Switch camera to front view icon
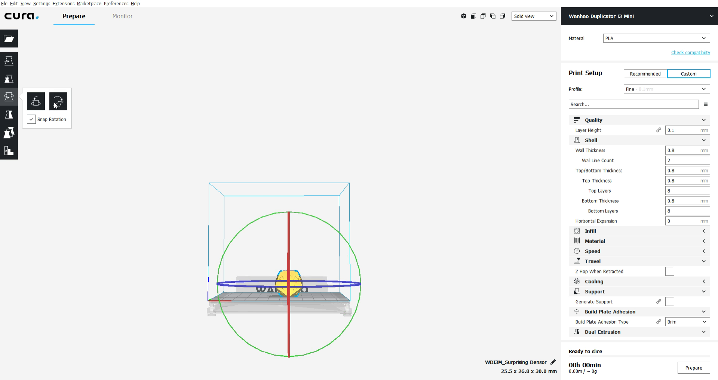The image size is (718, 380). 473,16
